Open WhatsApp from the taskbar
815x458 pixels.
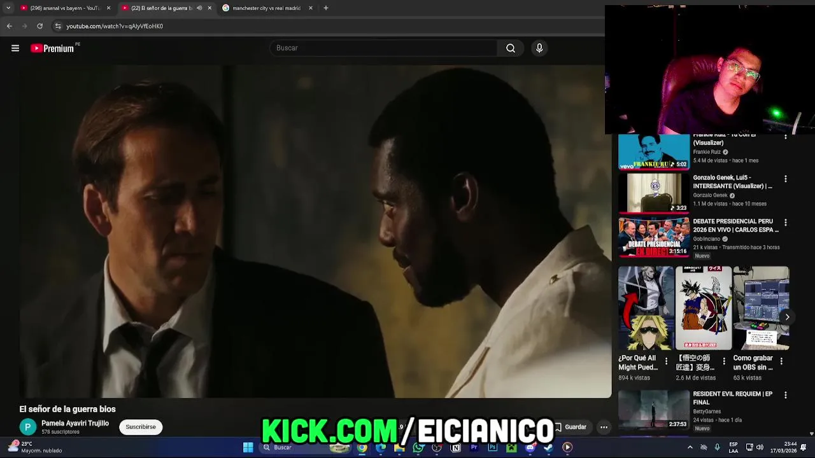(418, 447)
